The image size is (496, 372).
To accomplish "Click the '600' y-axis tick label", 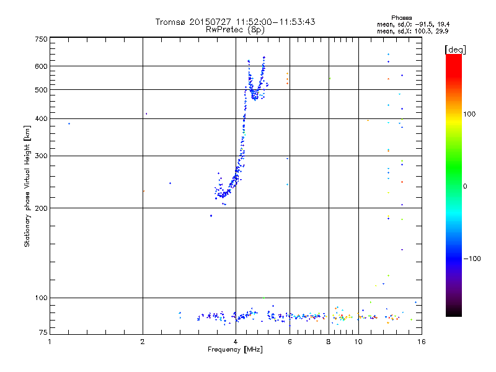I will click(41, 66).
